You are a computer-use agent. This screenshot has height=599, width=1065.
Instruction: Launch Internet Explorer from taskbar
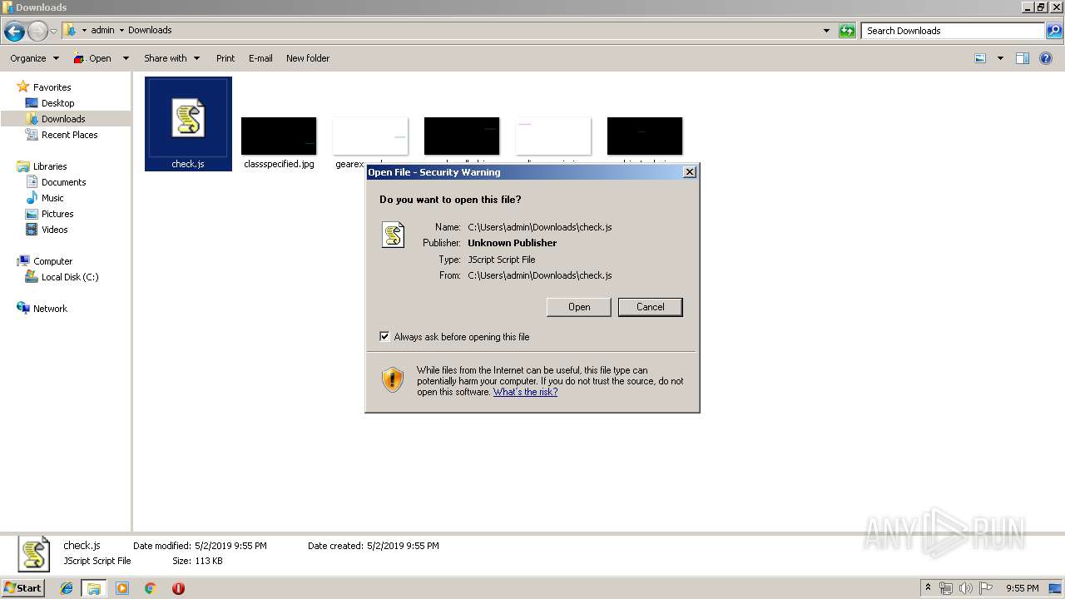coord(67,588)
